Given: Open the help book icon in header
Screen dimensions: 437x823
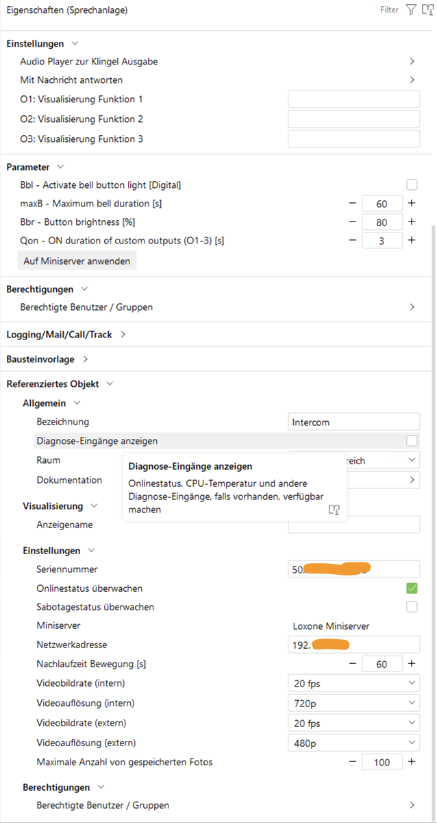Looking at the screenshot, I should coord(428,10).
